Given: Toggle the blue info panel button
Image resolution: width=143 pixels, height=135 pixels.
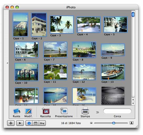Looking at the screenshot, I should tap(29, 123).
